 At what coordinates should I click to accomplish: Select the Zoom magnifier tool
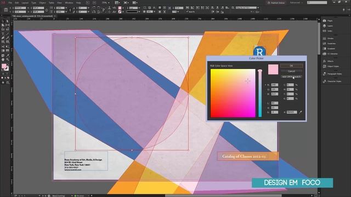(x=7, y=60)
